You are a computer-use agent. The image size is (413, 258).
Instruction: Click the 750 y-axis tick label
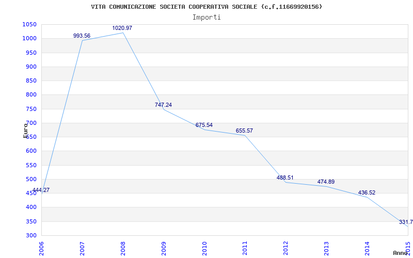click(31, 109)
